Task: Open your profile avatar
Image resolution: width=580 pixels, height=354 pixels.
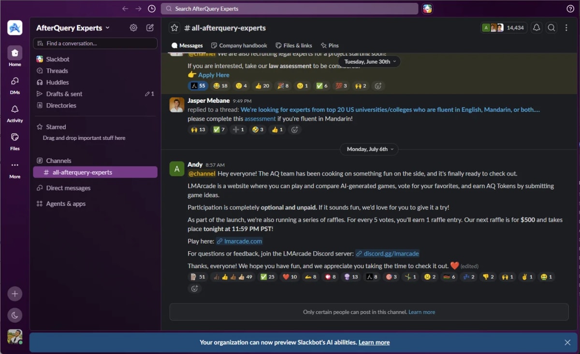Action: [15, 337]
